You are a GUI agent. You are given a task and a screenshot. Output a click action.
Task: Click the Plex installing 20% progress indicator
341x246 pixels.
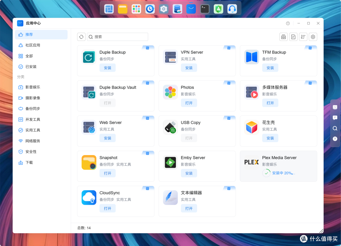tap(278, 173)
